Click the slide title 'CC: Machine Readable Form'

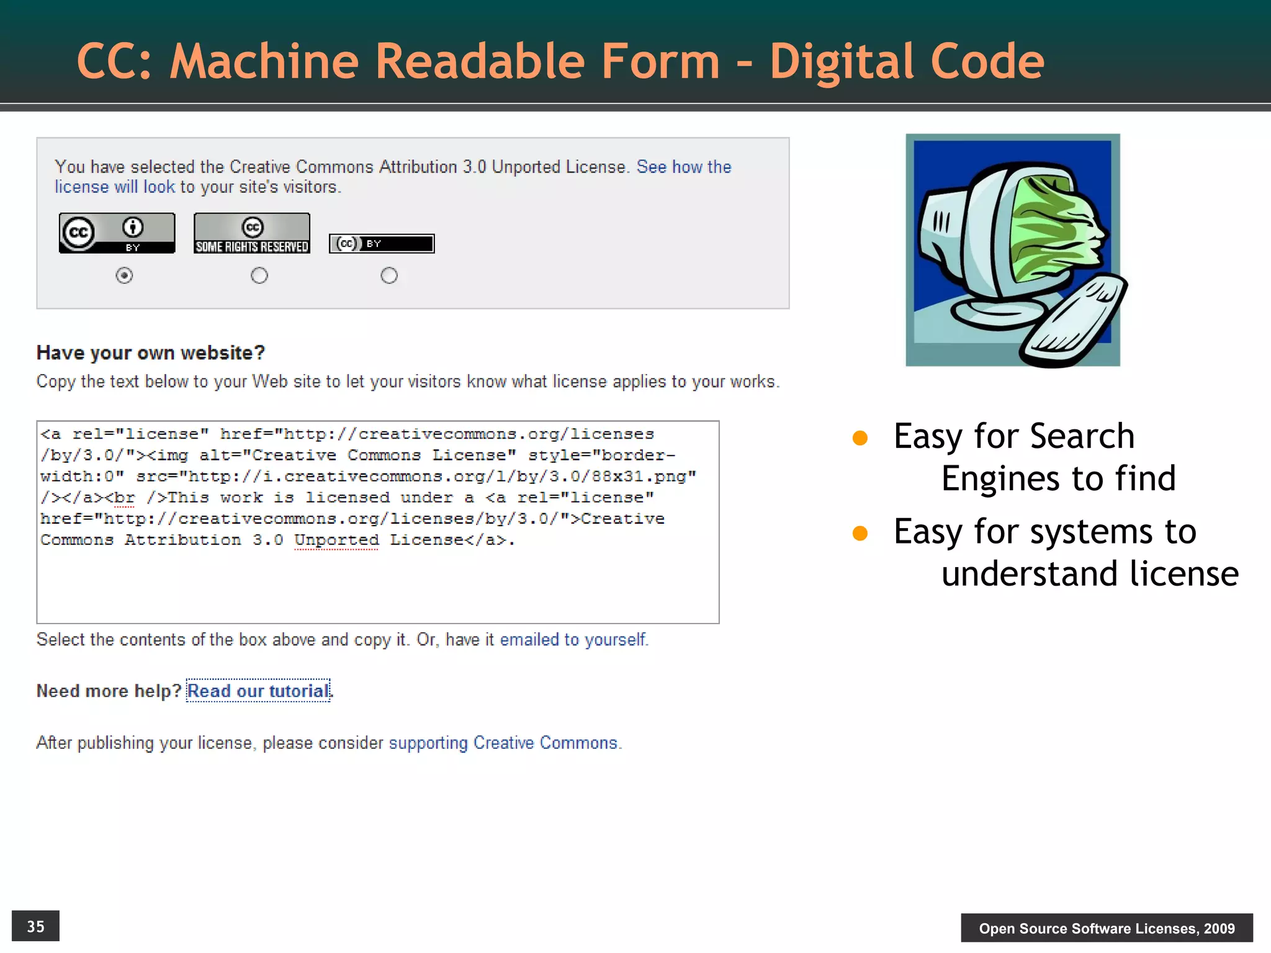[x=560, y=61]
